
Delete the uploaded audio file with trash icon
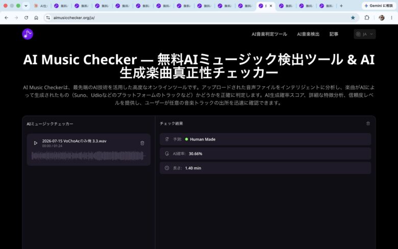142,143
